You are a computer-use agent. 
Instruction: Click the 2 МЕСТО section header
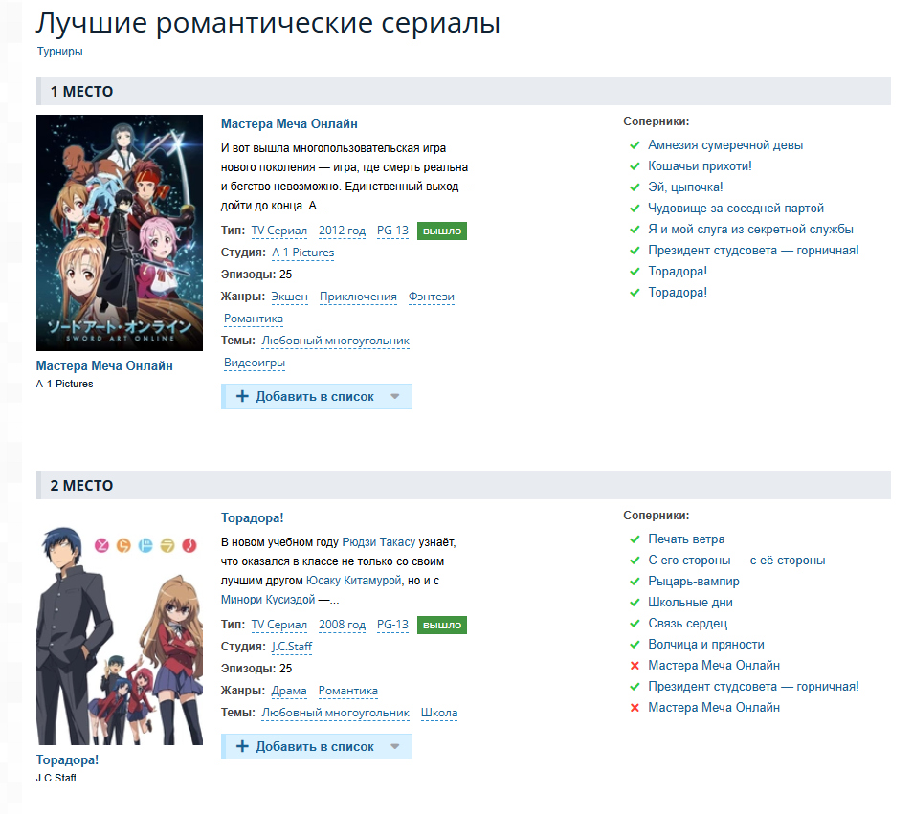pos(463,485)
